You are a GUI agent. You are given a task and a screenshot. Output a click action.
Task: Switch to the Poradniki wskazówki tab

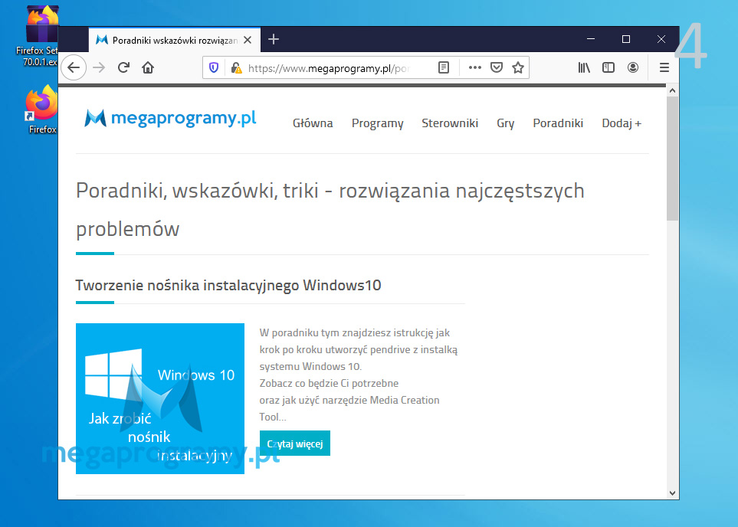[x=175, y=40]
